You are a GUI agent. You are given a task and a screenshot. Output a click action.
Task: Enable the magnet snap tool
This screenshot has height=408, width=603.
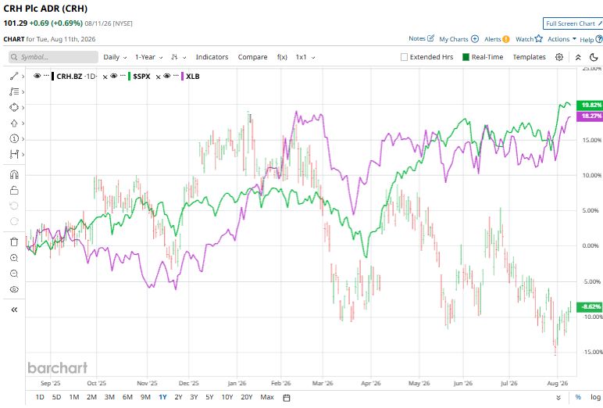pos(14,175)
